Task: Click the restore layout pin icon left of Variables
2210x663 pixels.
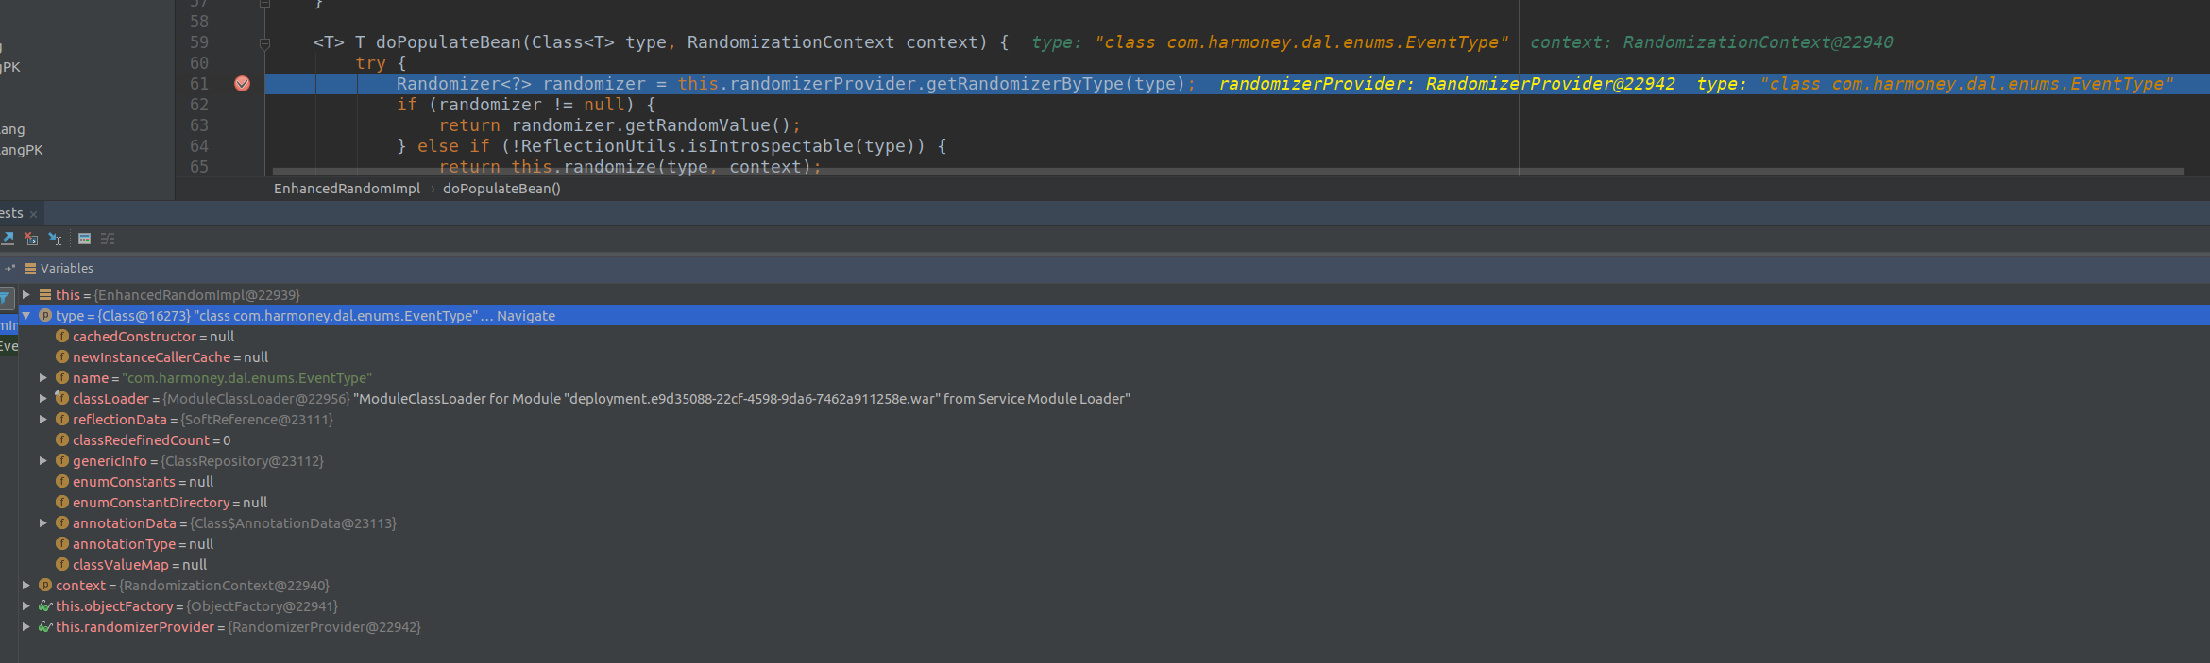Action: click(9, 269)
